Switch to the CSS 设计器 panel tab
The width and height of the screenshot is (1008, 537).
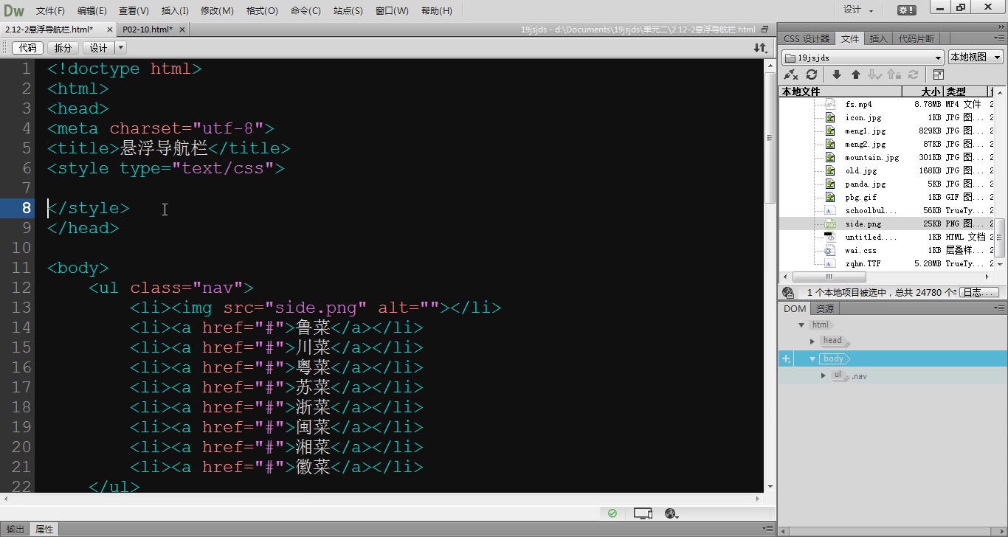pos(807,38)
